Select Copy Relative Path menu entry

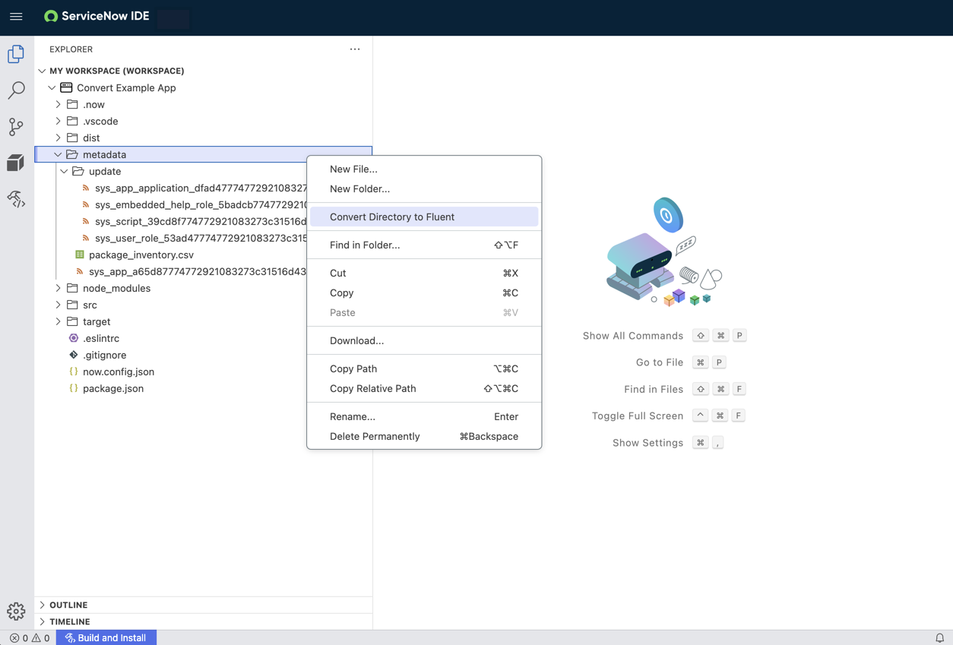pyautogui.click(x=424, y=388)
